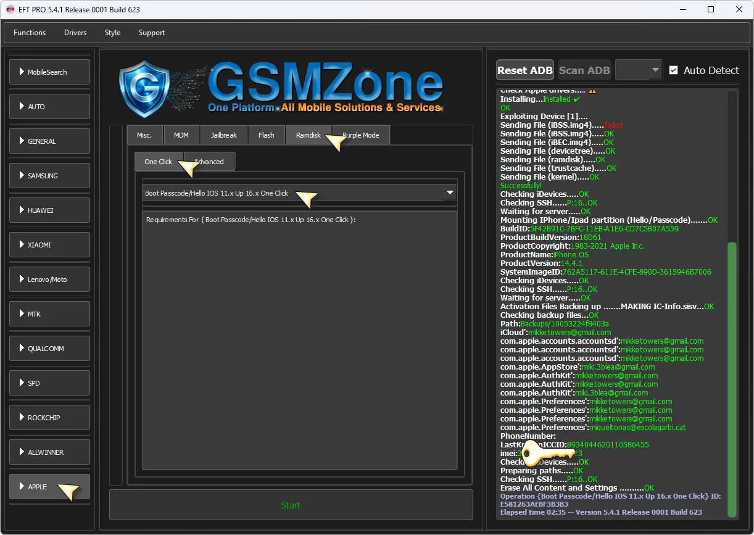The width and height of the screenshot is (754, 535).
Task: Click the arrow icon beside SAMSUNG
Action: click(x=22, y=176)
